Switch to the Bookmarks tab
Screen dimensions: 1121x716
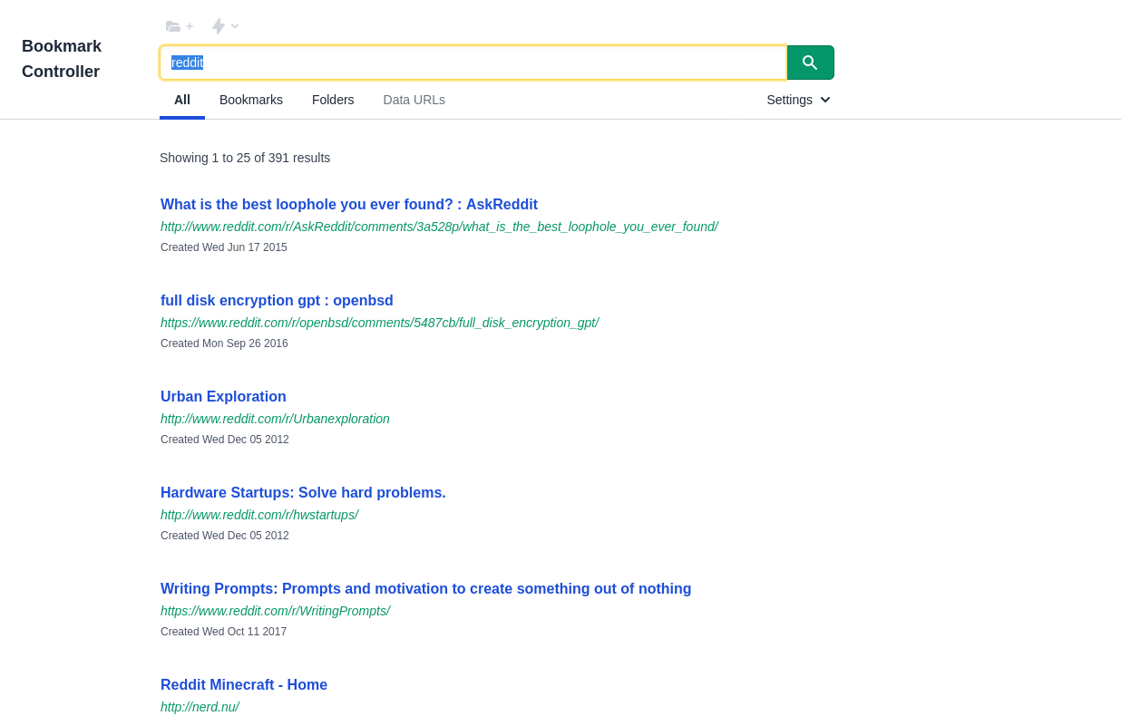250,100
